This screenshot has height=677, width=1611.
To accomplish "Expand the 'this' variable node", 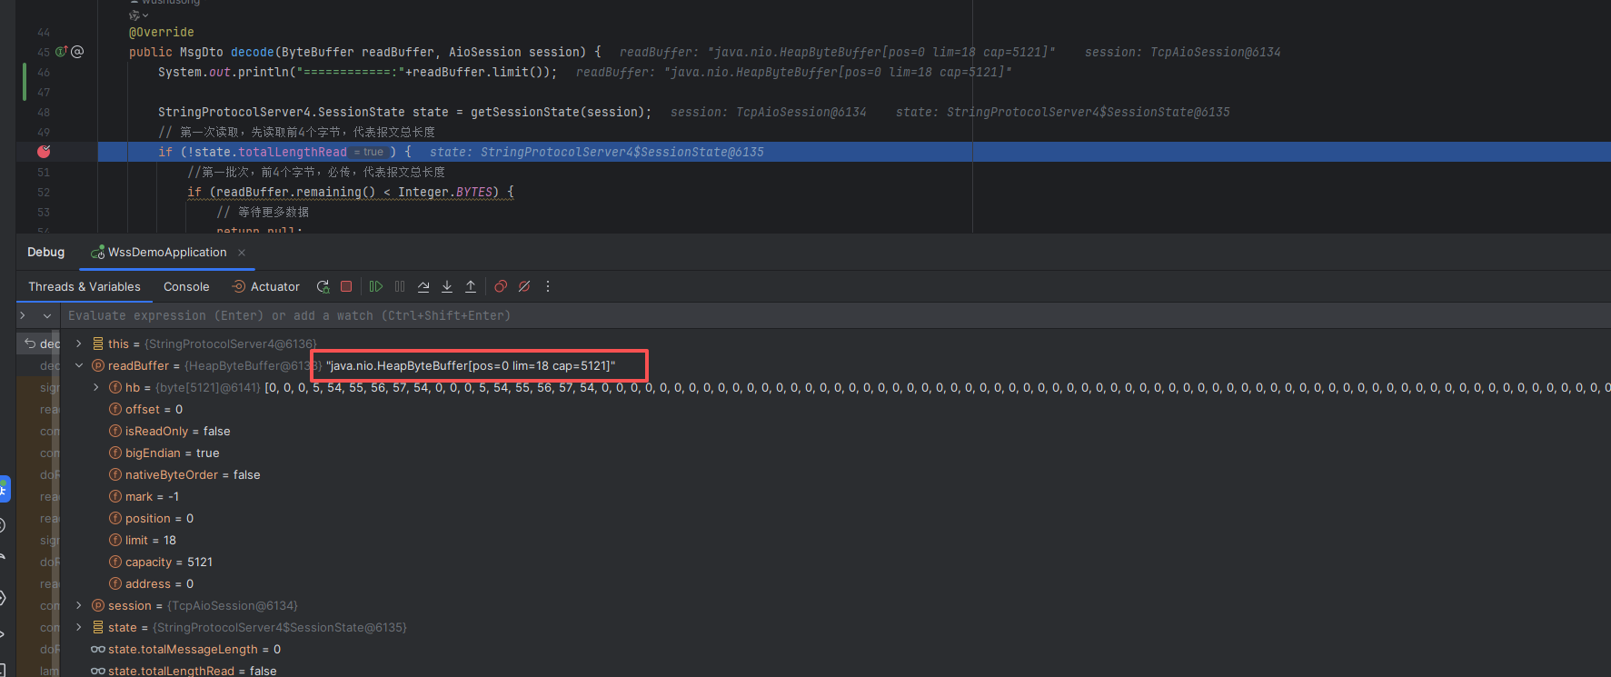I will click(79, 343).
